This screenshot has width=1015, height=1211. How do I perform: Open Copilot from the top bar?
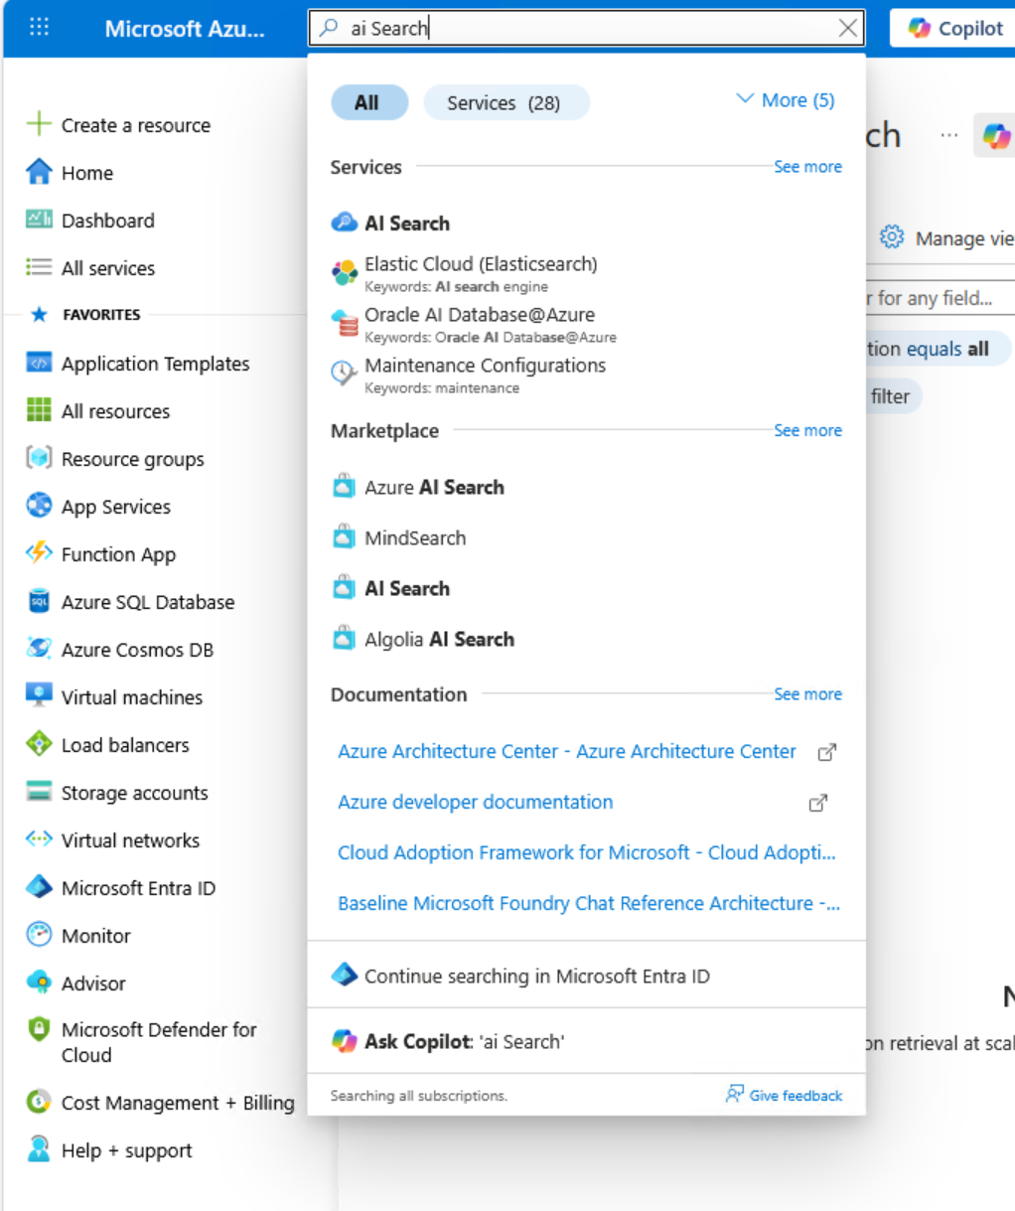[x=954, y=28]
